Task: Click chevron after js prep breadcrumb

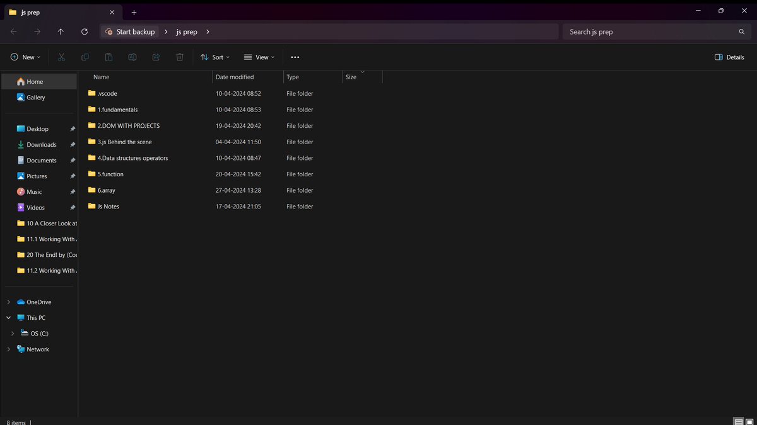Action: [208, 31]
